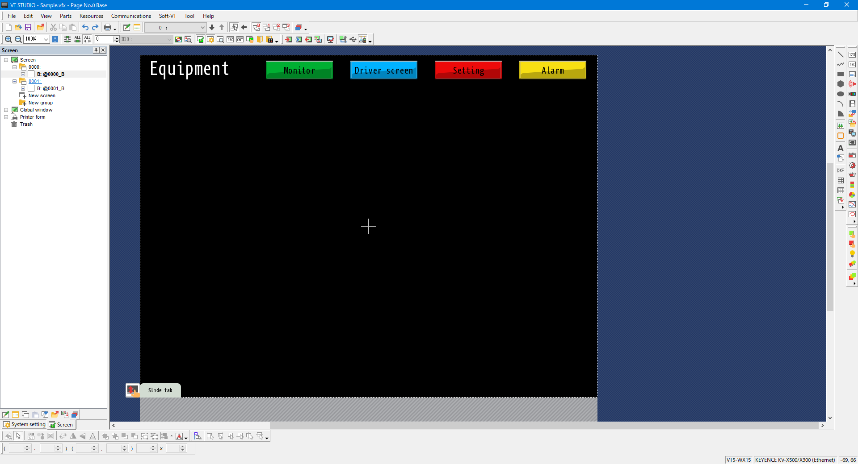Select the straight line drawing tool
This screenshot has width=858, height=464.
[x=840, y=54]
